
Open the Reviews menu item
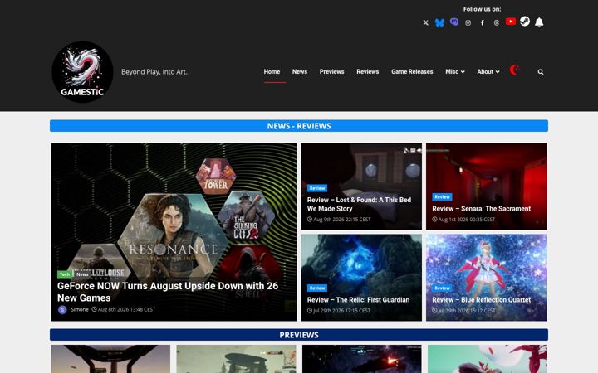368,71
